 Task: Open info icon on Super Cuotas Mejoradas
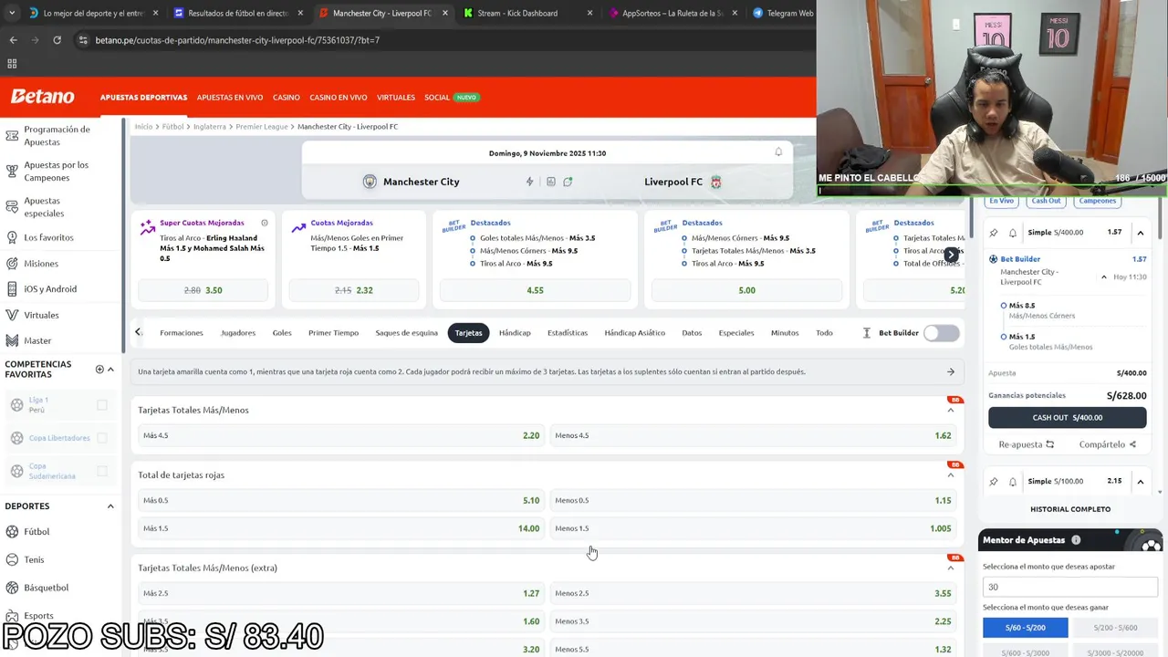[265, 223]
